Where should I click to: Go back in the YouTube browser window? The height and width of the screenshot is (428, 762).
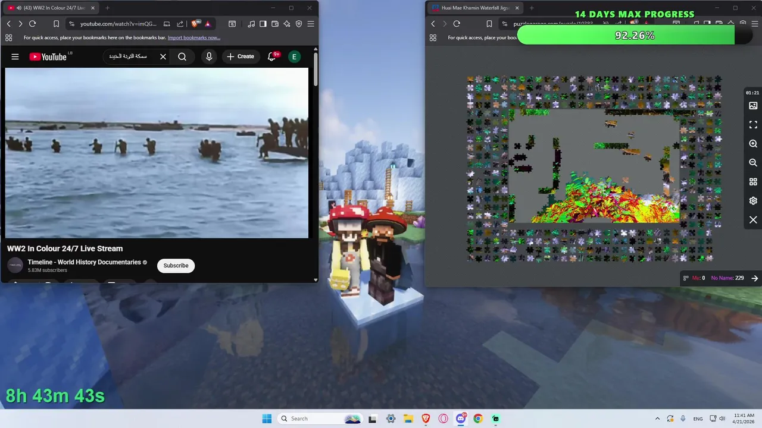[8, 24]
